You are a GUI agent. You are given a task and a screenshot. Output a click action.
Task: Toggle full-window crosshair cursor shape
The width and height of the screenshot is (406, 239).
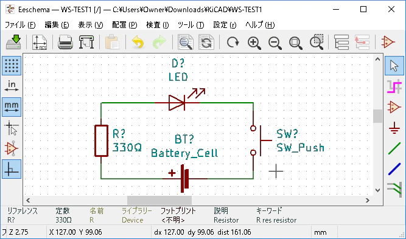(12, 128)
